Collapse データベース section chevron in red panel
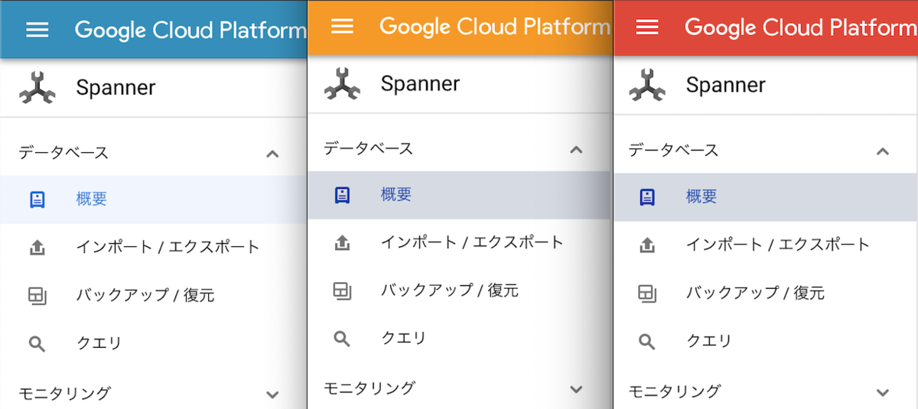This screenshot has height=409, width=918. pyautogui.click(x=883, y=151)
